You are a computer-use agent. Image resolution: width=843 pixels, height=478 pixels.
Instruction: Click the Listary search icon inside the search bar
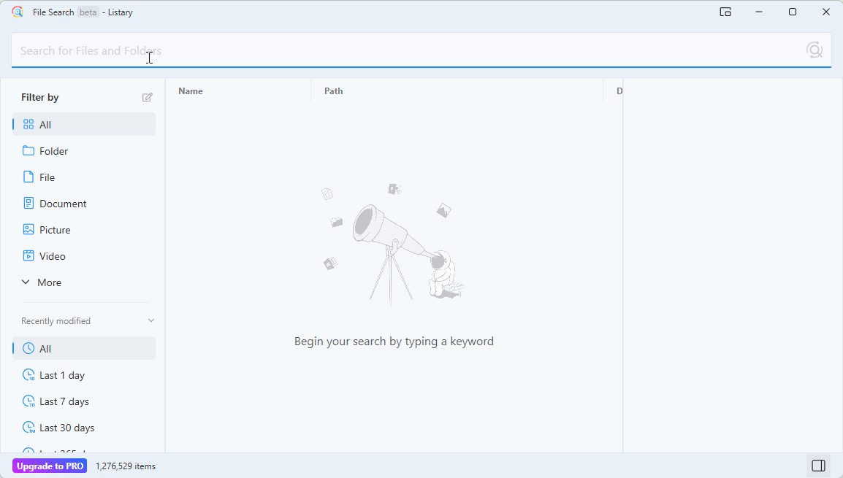coord(815,50)
